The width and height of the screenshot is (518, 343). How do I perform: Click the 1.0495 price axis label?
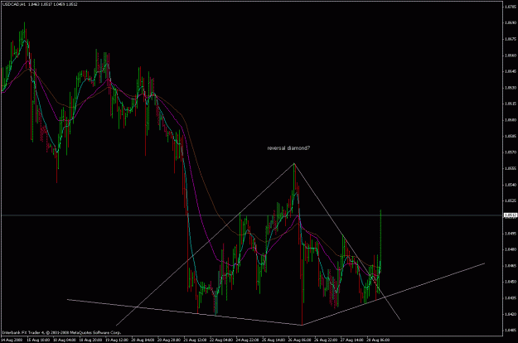(511, 234)
